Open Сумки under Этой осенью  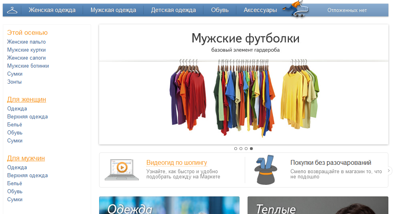(x=15, y=74)
